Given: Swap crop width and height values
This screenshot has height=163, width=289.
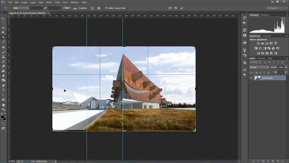Looking at the screenshot, I should tap(45, 8).
